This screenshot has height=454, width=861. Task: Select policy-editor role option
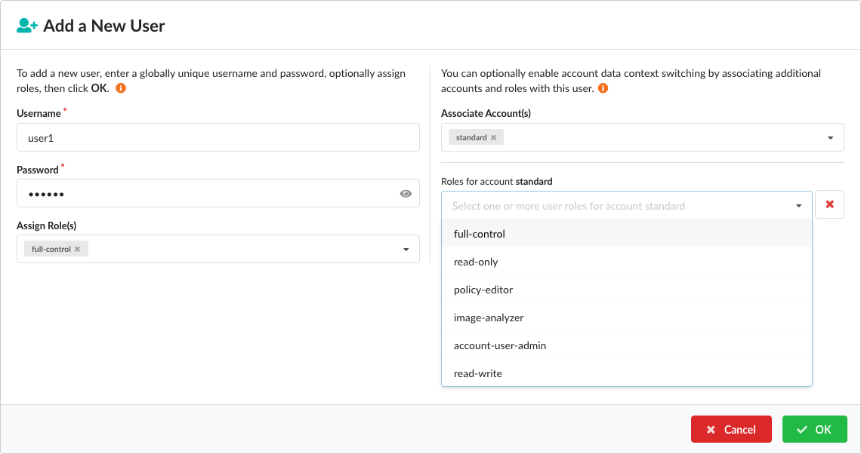point(483,290)
